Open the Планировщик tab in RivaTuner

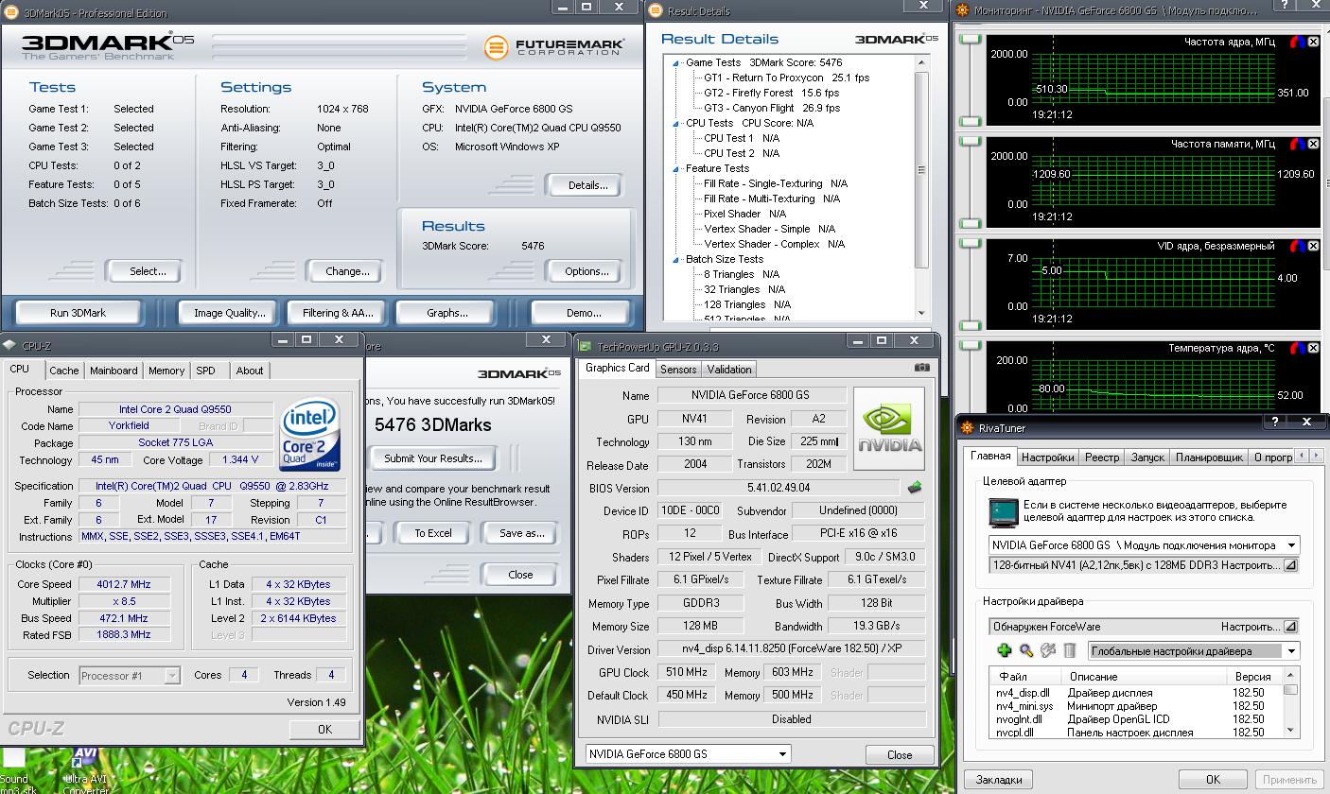click(1209, 457)
